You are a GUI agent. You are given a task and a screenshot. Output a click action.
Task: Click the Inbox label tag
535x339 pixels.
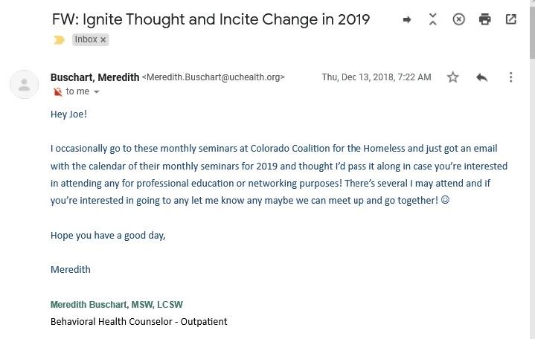[x=86, y=40]
